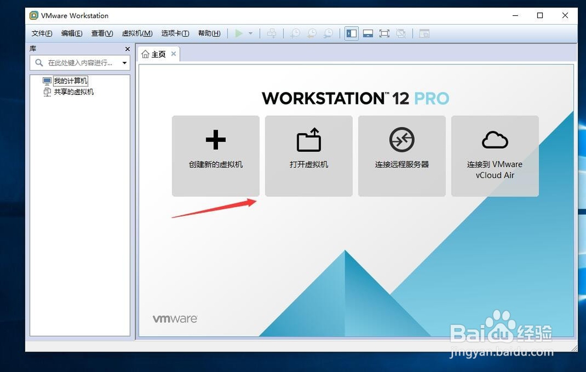
Task: Minimize the VMware Workstation window
Action: tap(515, 16)
